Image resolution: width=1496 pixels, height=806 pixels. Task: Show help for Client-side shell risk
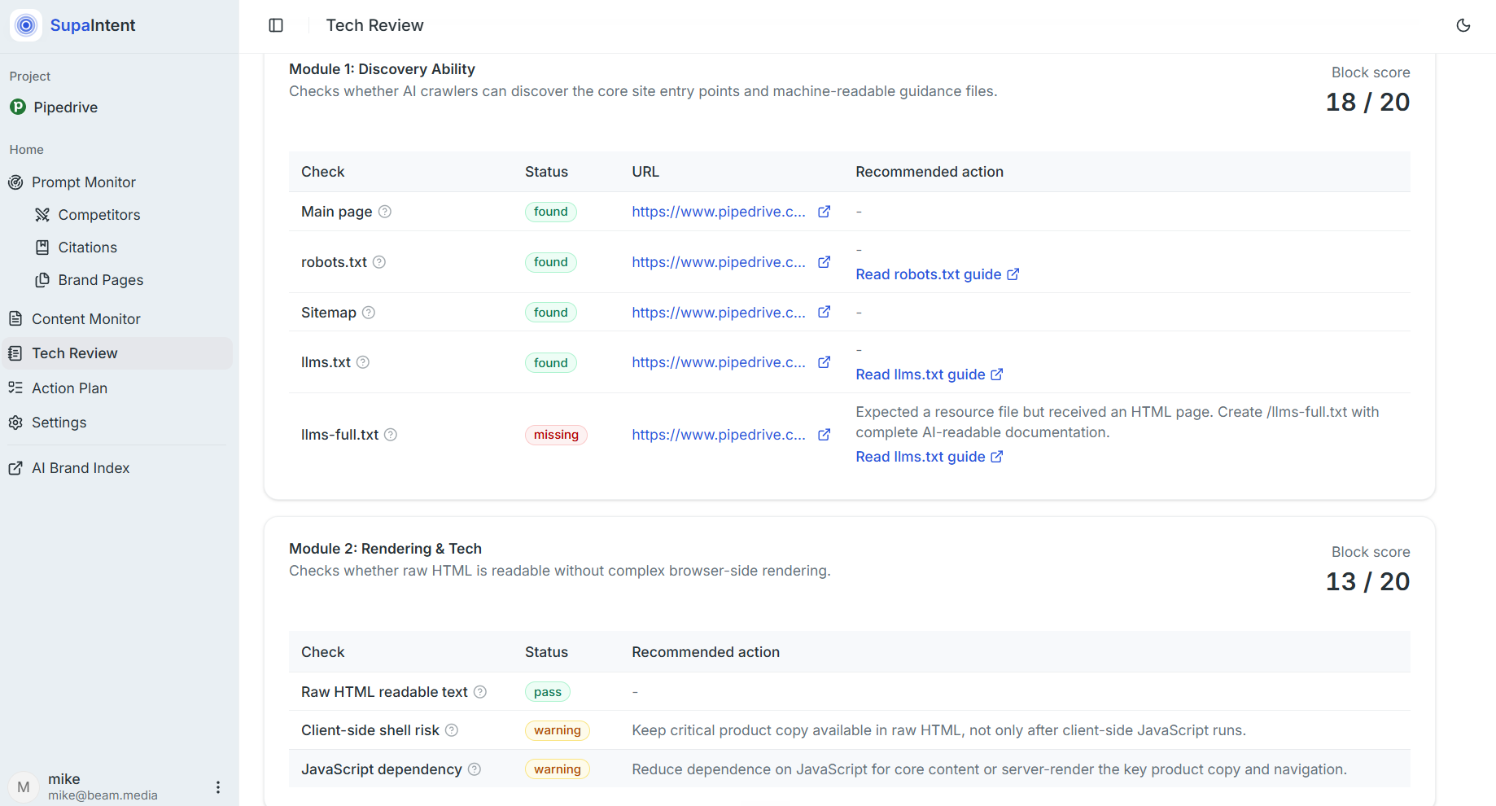click(452, 730)
